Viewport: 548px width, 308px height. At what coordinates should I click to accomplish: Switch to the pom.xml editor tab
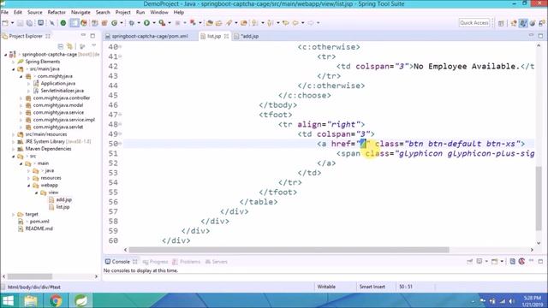click(x=150, y=36)
